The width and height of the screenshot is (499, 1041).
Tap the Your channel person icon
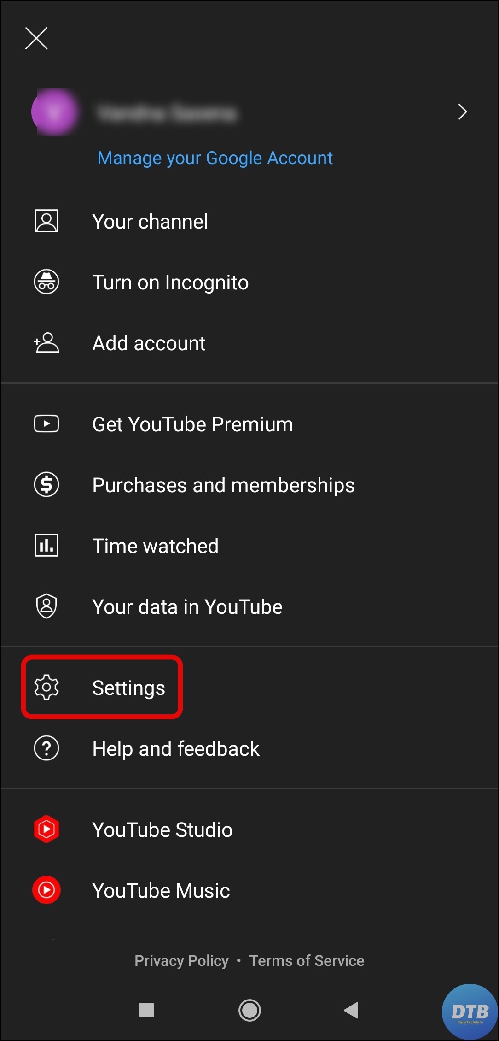tap(46, 221)
